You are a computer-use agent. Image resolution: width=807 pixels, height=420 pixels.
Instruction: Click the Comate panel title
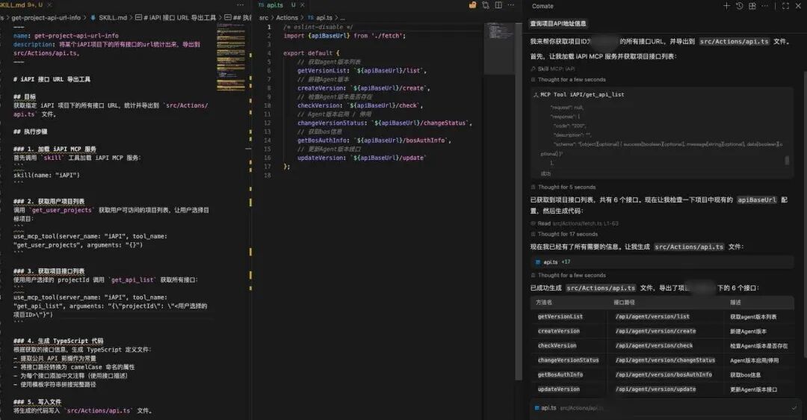click(x=542, y=6)
